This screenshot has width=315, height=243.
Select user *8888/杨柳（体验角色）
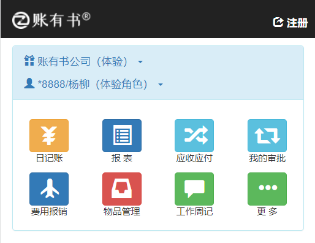(x=93, y=84)
